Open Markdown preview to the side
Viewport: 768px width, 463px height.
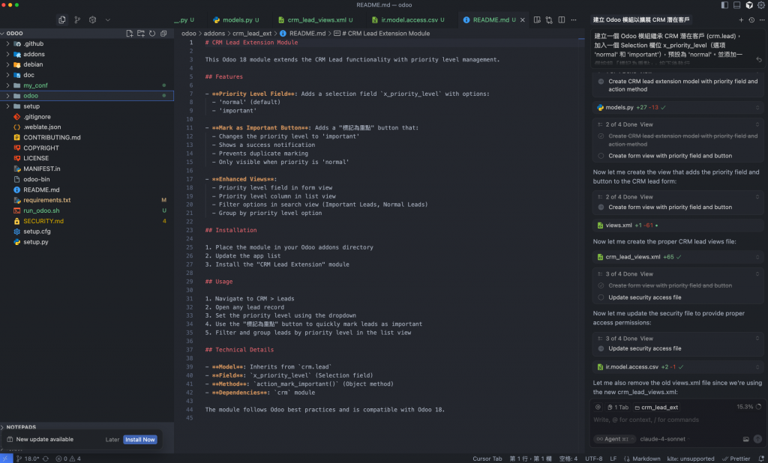[x=537, y=20]
